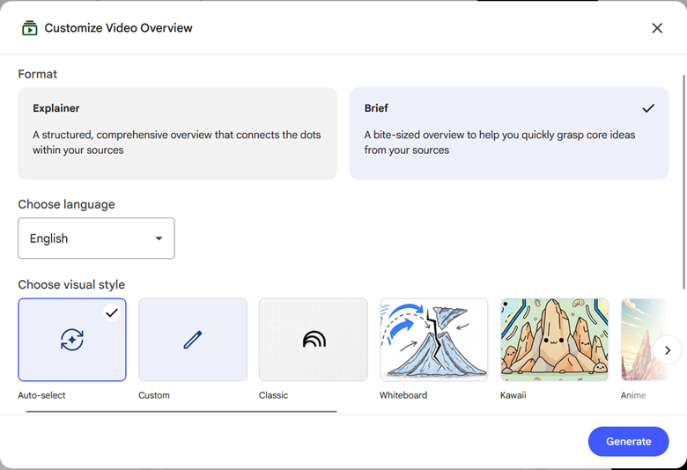Click the Explainer card description text
687x470 pixels.
(x=176, y=143)
